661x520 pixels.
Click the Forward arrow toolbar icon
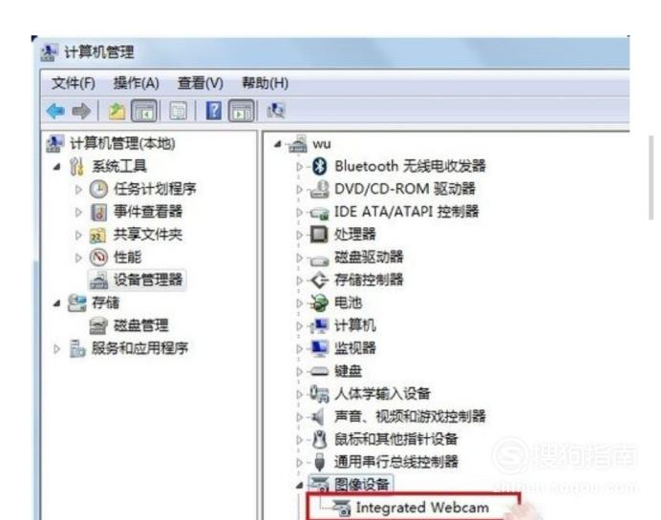point(81,112)
